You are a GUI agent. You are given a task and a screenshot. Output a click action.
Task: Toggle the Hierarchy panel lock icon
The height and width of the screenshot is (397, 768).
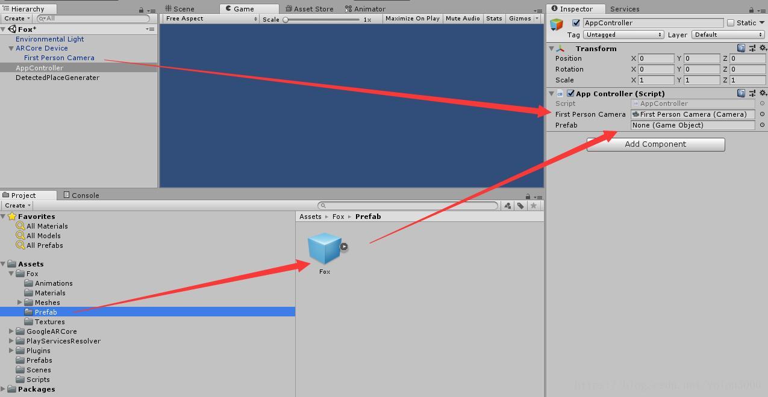click(x=141, y=10)
